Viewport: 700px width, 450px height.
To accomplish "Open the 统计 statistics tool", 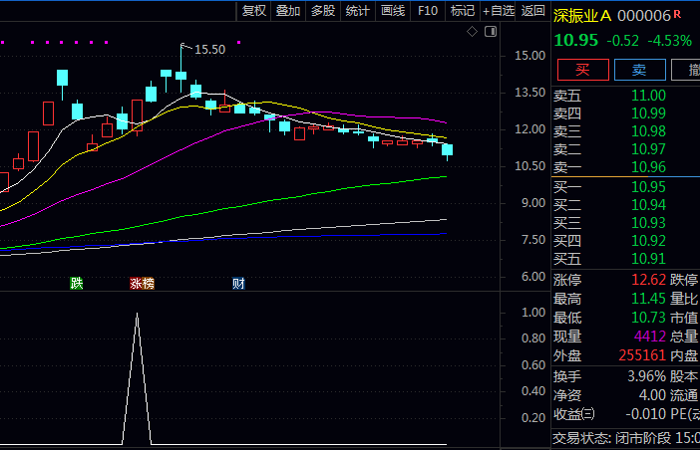I will pos(357,10).
